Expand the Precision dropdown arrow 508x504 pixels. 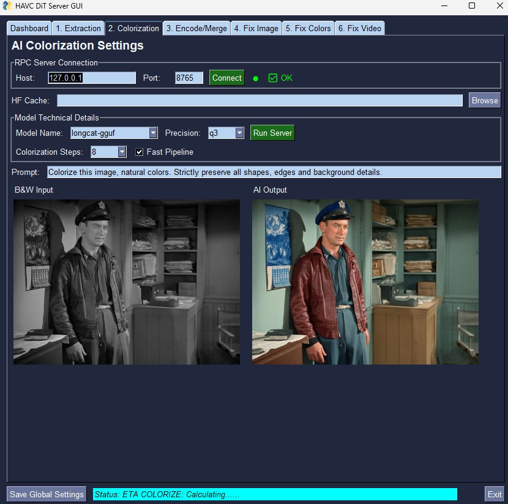(x=239, y=133)
